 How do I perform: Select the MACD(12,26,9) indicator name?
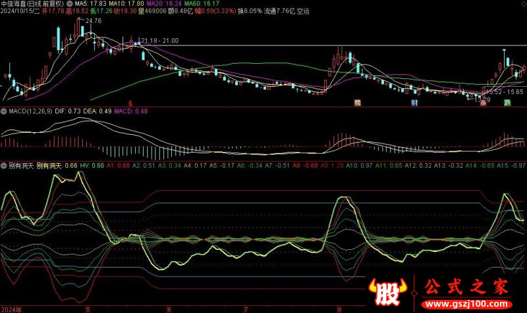pos(30,111)
